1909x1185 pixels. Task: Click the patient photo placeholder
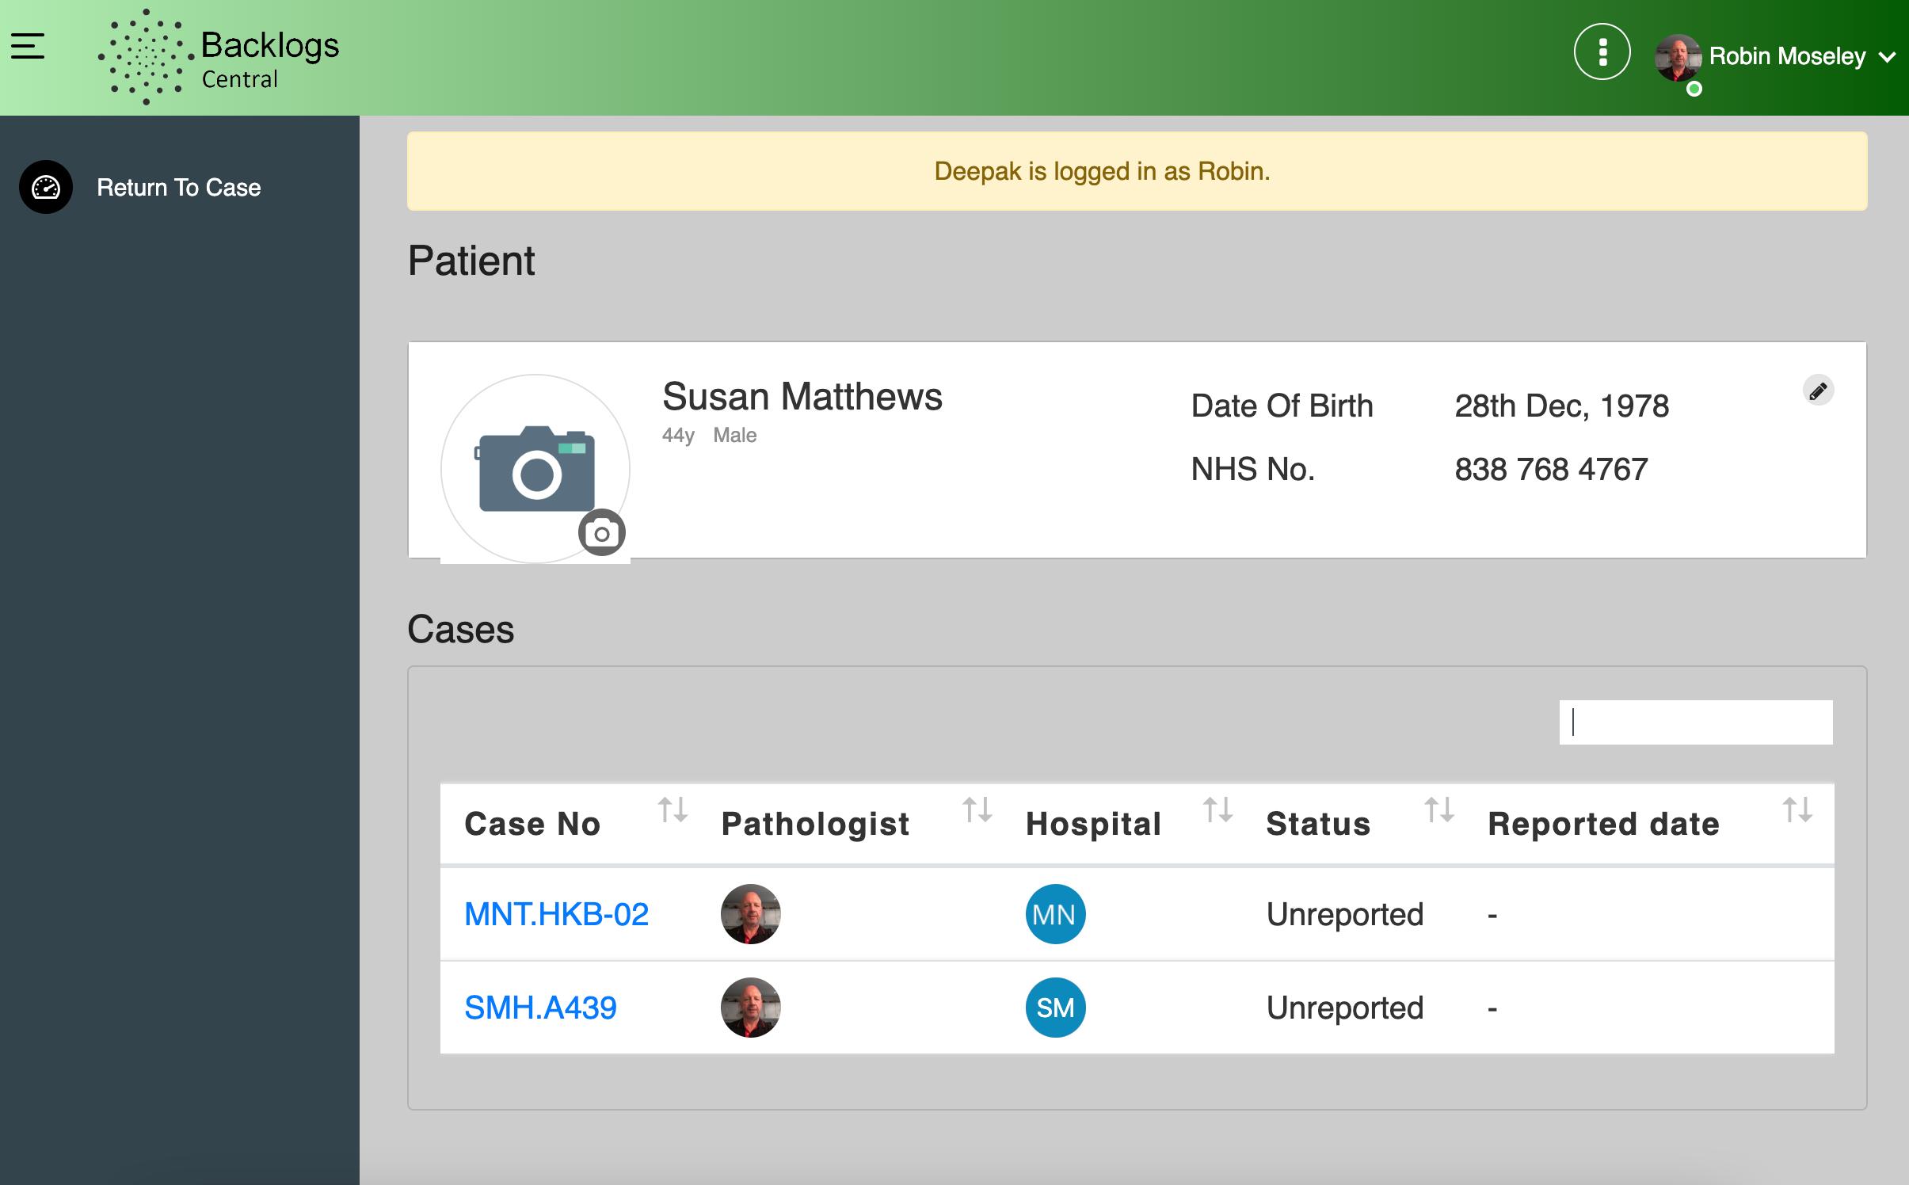[535, 469]
